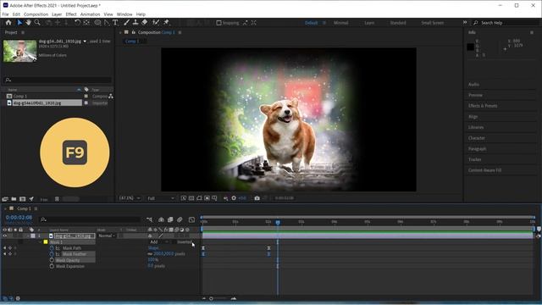Switch to the Small Screen workspace
The width and height of the screenshot is (542, 305).
tap(433, 23)
